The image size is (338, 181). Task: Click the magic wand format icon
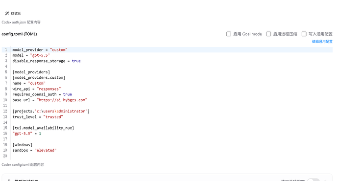pyautogui.click(x=7, y=14)
